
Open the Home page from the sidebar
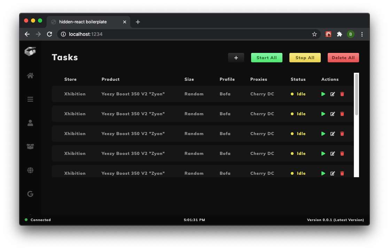[30, 76]
